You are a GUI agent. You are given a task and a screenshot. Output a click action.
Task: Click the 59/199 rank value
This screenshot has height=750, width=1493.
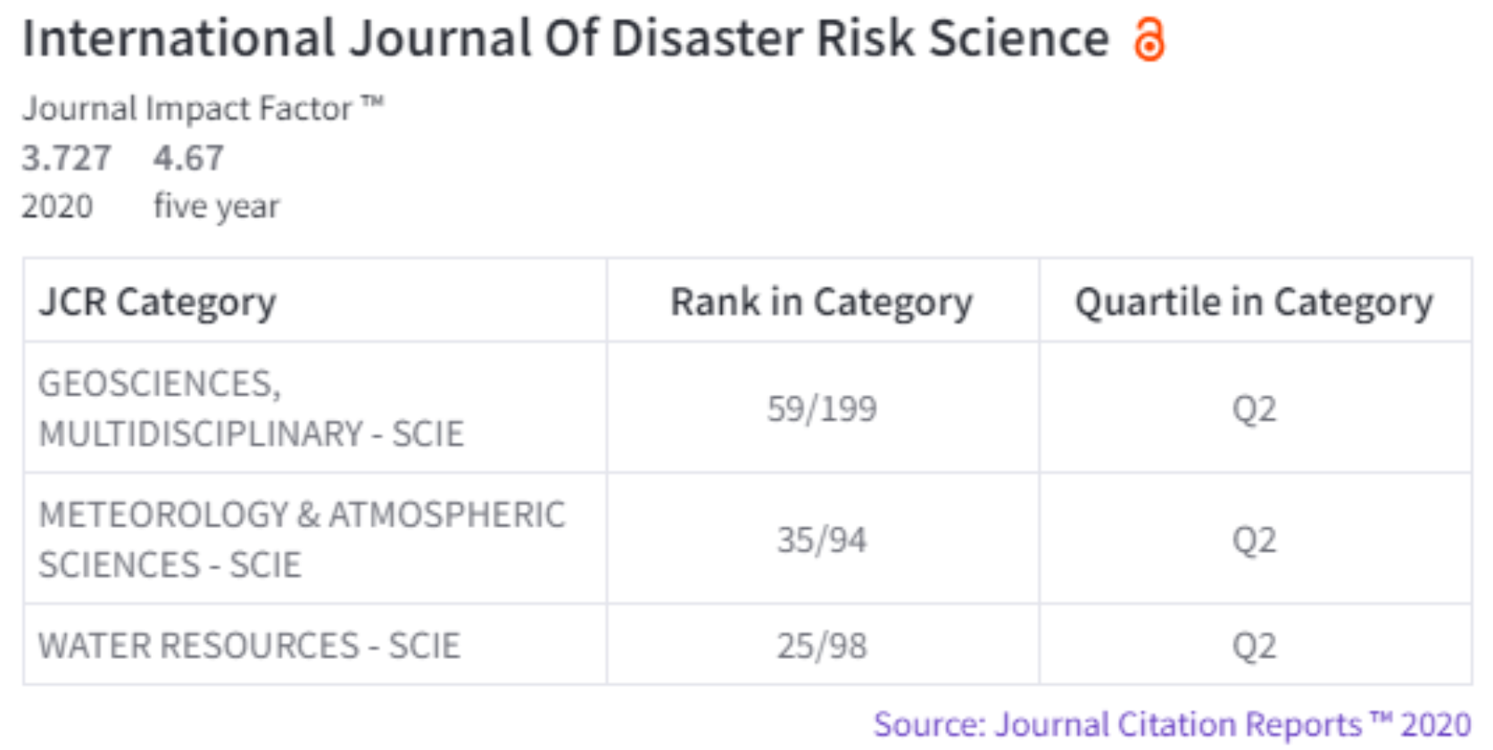click(x=822, y=409)
